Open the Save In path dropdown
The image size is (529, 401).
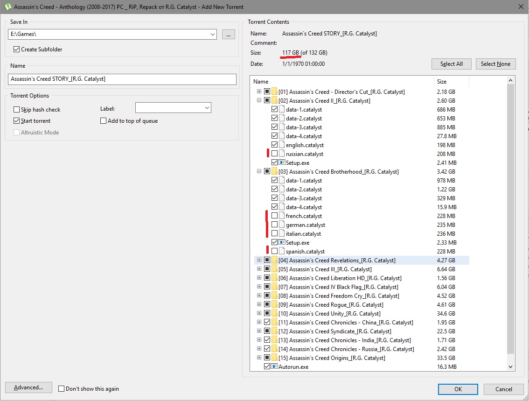(213, 34)
